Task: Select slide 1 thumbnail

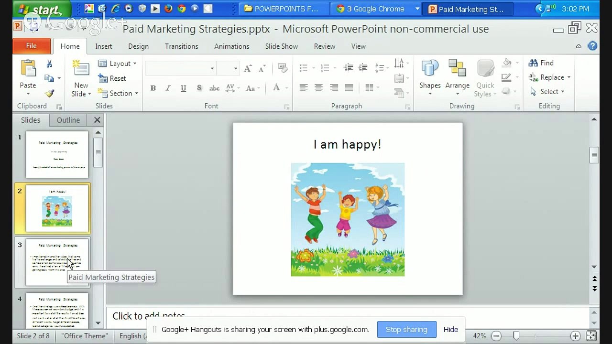Action: (x=57, y=154)
